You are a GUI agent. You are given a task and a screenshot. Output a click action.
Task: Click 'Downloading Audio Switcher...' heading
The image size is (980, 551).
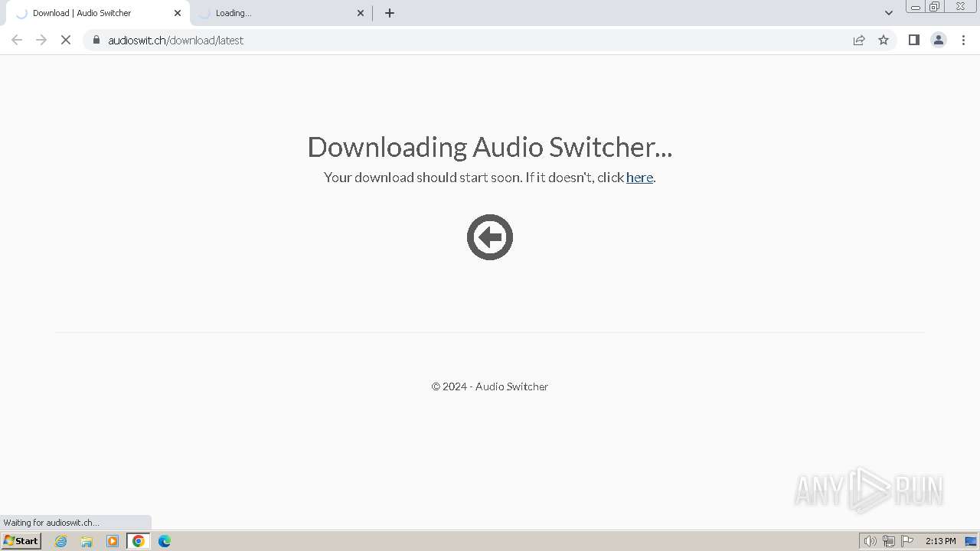pos(490,147)
